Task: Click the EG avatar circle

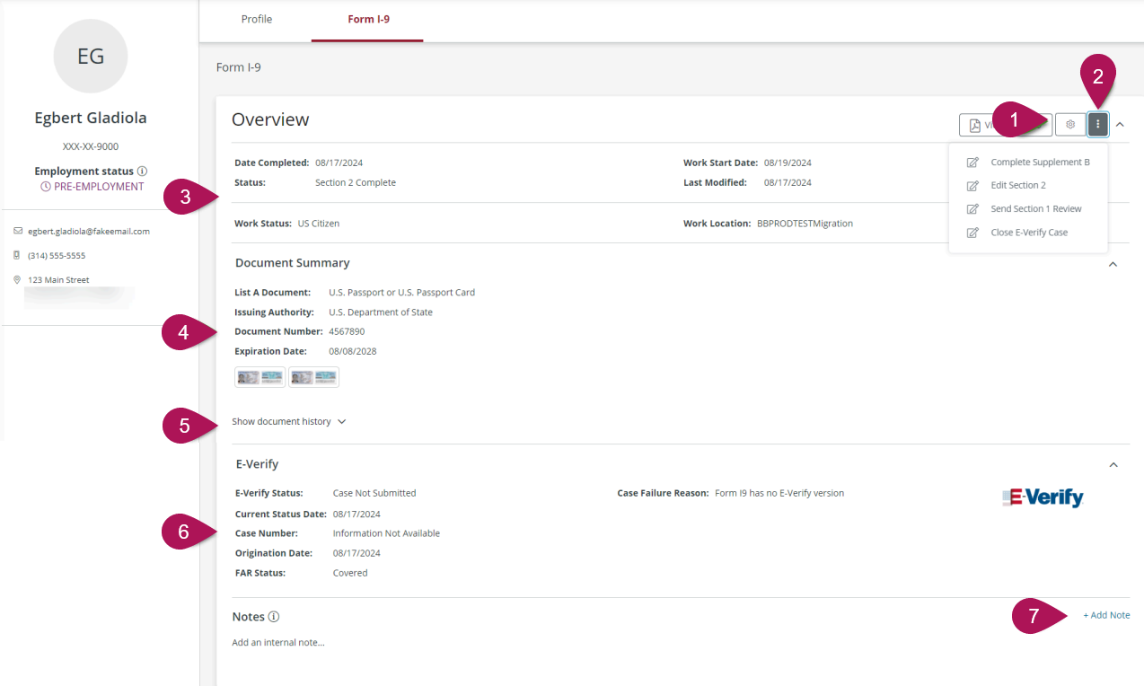Action: tap(91, 57)
